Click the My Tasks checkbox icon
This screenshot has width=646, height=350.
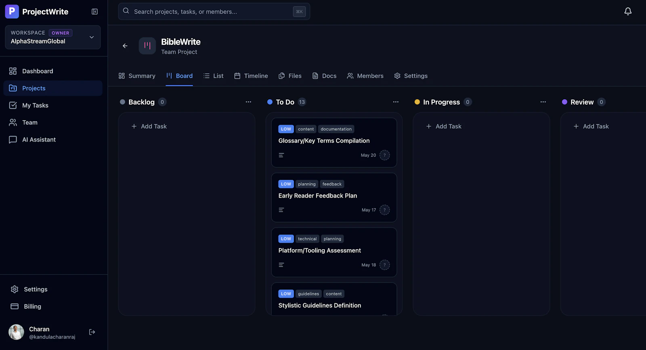click(13, 105)
